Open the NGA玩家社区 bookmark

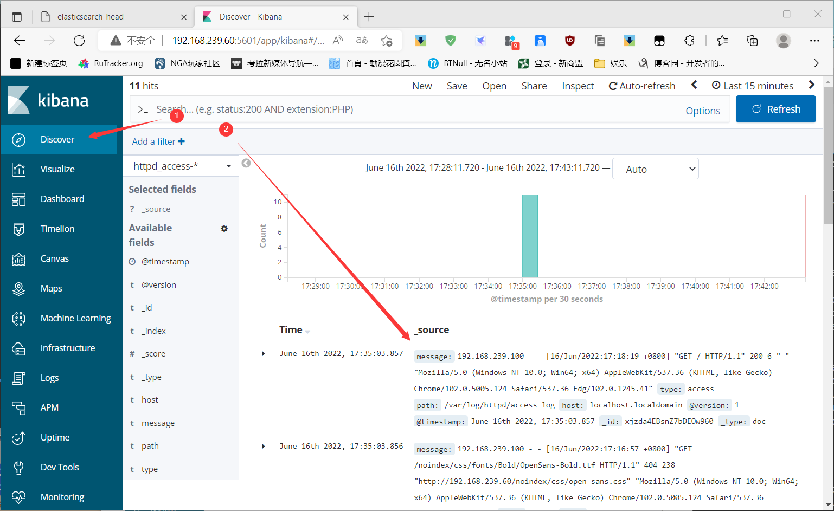pyautogui.click(x=187, y=63)
